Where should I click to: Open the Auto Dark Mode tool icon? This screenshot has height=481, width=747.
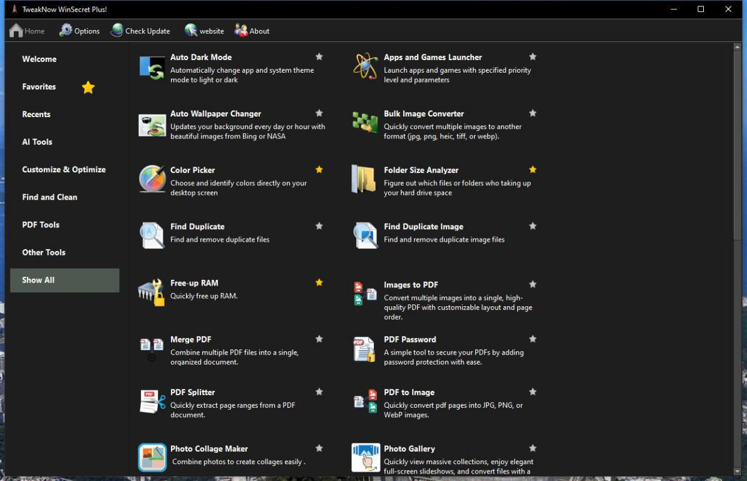point(152,68)
